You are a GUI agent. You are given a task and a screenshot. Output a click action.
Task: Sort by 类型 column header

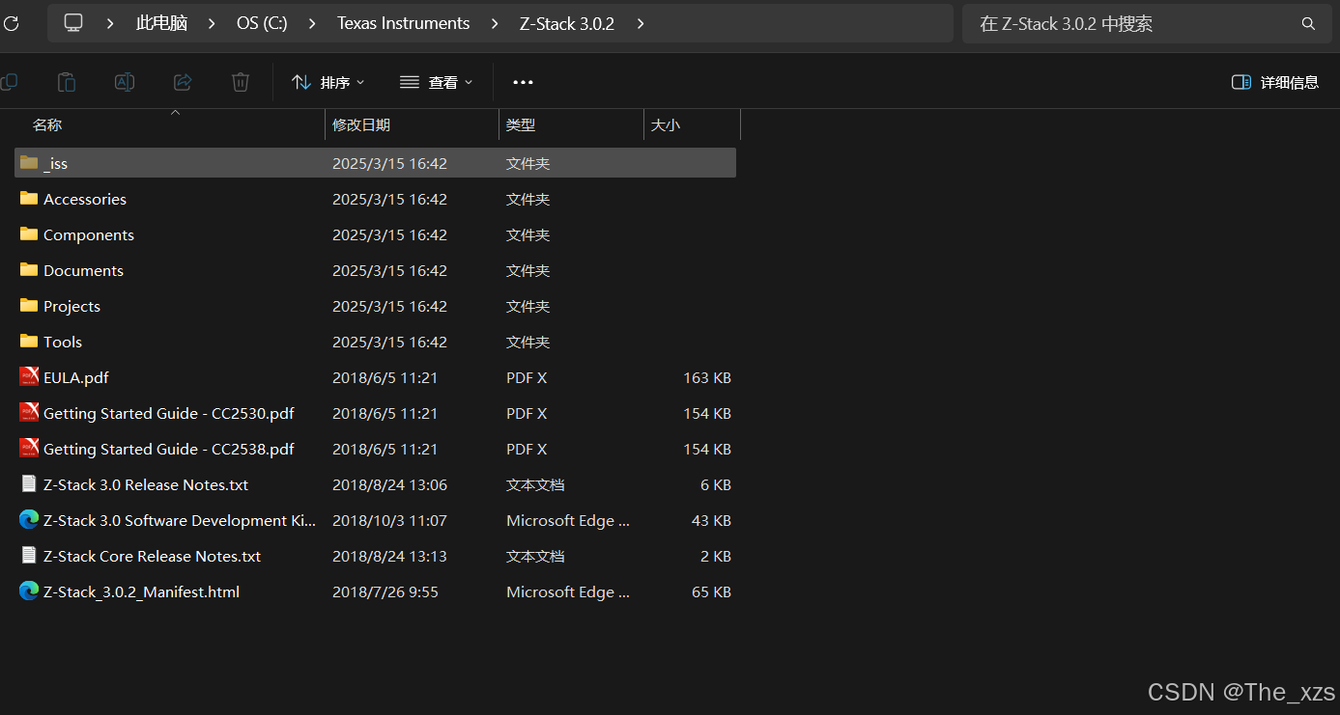click(x=521, y=124)
